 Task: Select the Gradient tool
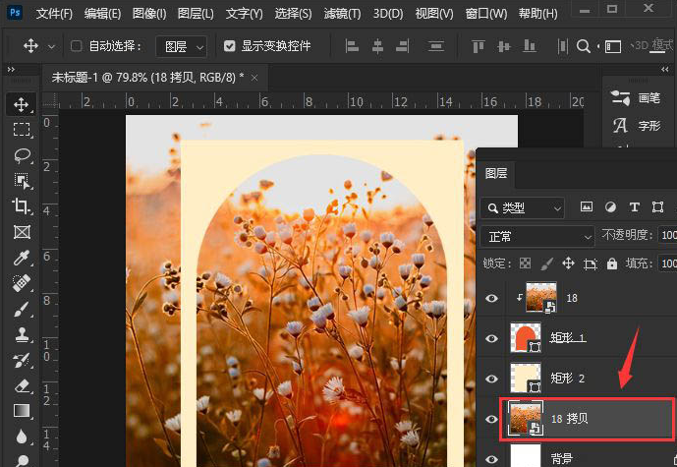tap(22, 411)
